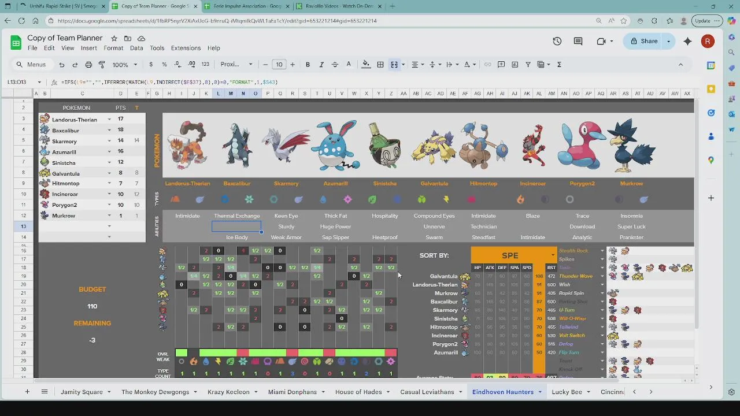This screenshot has height=416, width=740.
Task: Open Google Maps in side panel
Action: [711, 160]
